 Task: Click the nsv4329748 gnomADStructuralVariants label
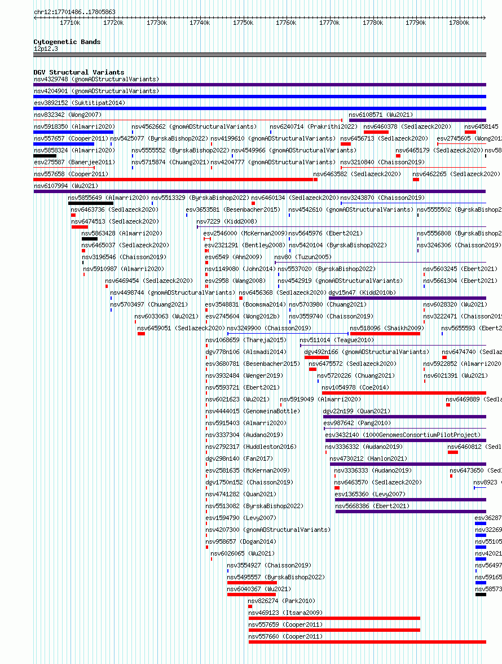click(x=96, y=79)
